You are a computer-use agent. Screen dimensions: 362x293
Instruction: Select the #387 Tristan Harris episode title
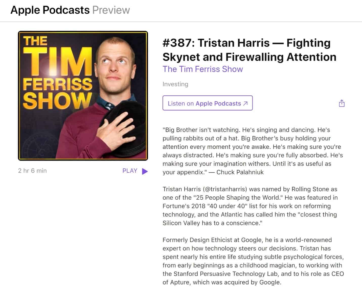coord(249,50)
